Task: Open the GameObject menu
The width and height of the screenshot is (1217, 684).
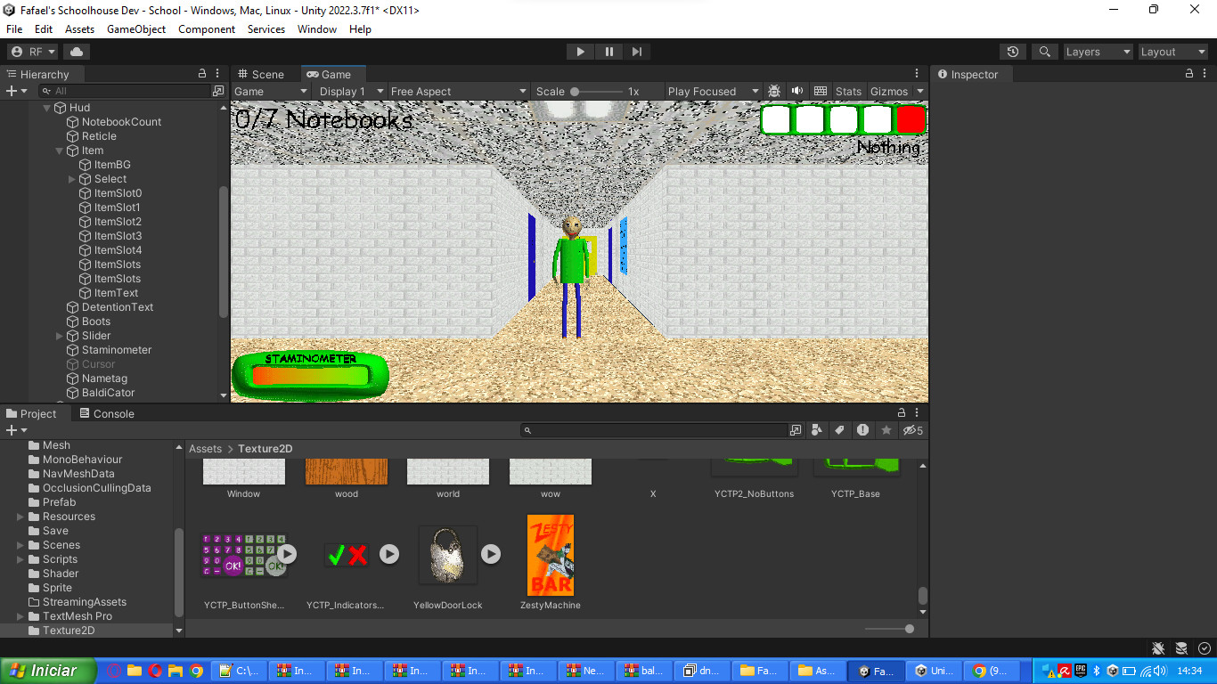Action: [136, 29]
